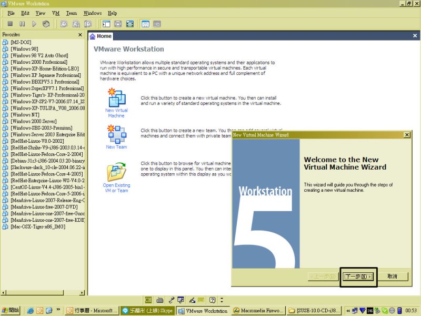Click Favorites scrollbar left arrow
This screenshot has height=316, width=421.
coord(4,293)
